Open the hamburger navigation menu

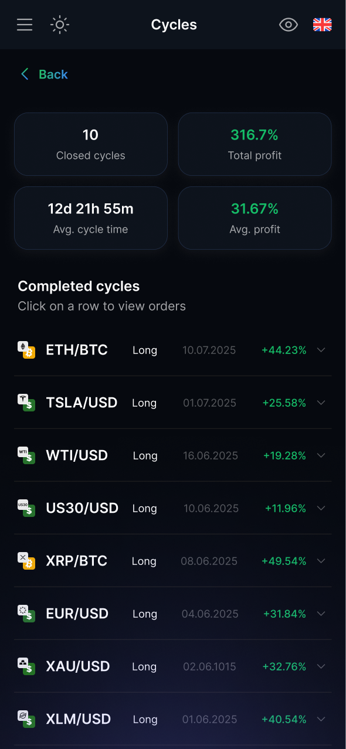(x=24, y=25)
